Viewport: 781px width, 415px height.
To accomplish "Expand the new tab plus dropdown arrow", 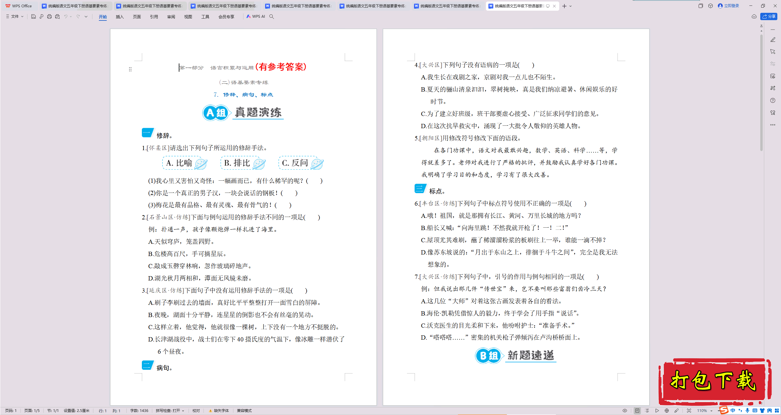I will [570, 6].
